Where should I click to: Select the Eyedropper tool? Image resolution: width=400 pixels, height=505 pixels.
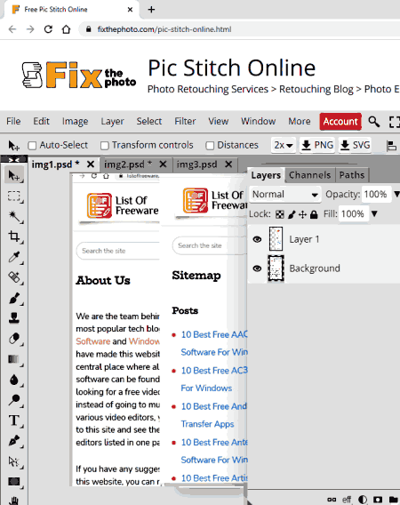(x=14, y=257)
